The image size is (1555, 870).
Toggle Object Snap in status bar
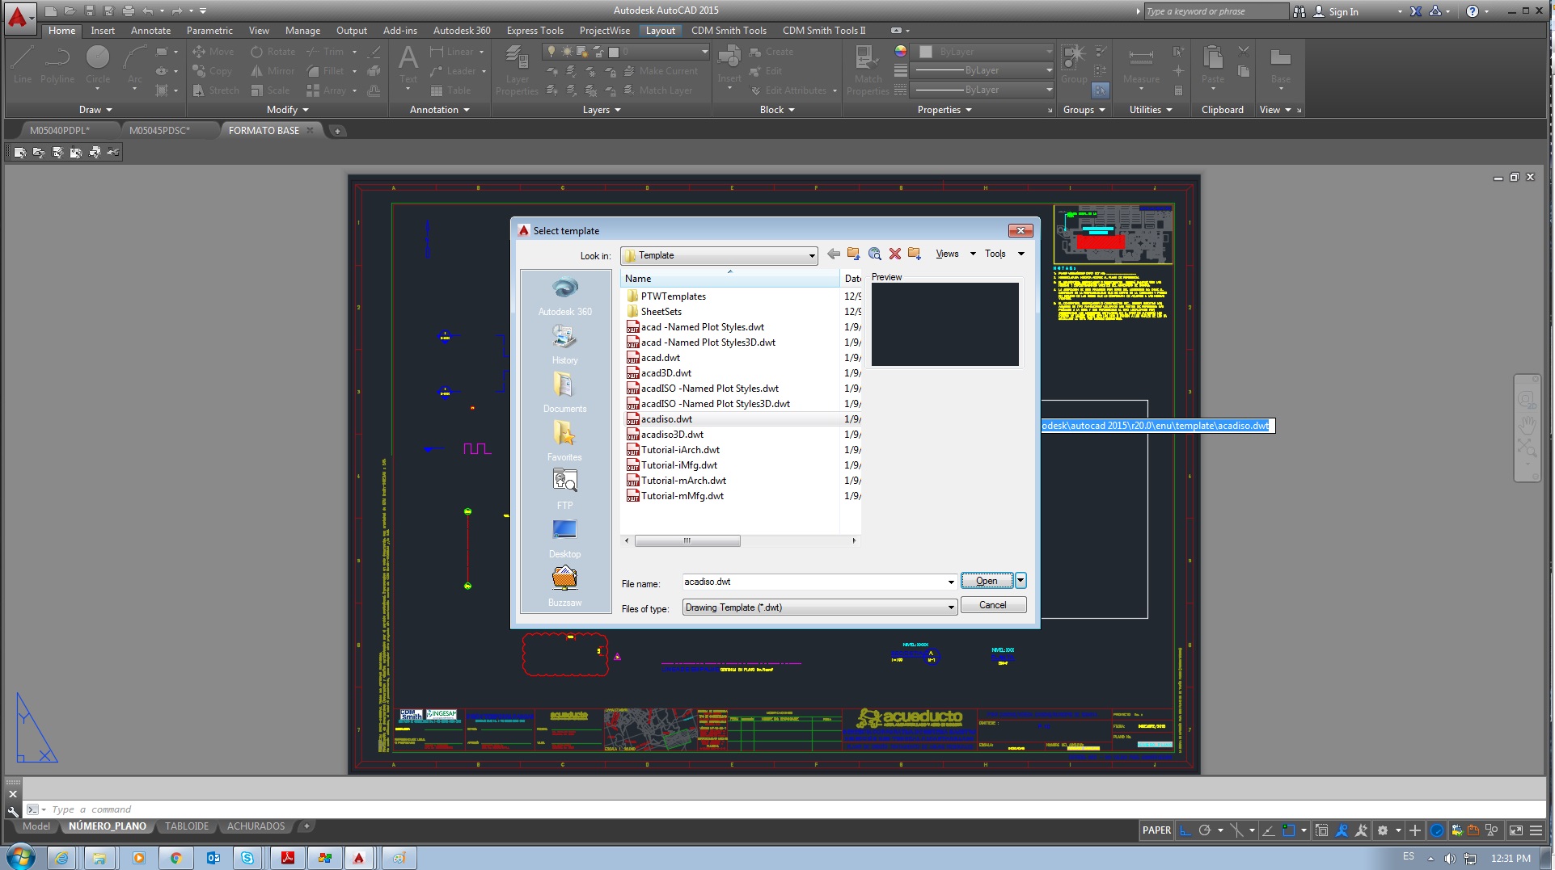click(1289, 830)
